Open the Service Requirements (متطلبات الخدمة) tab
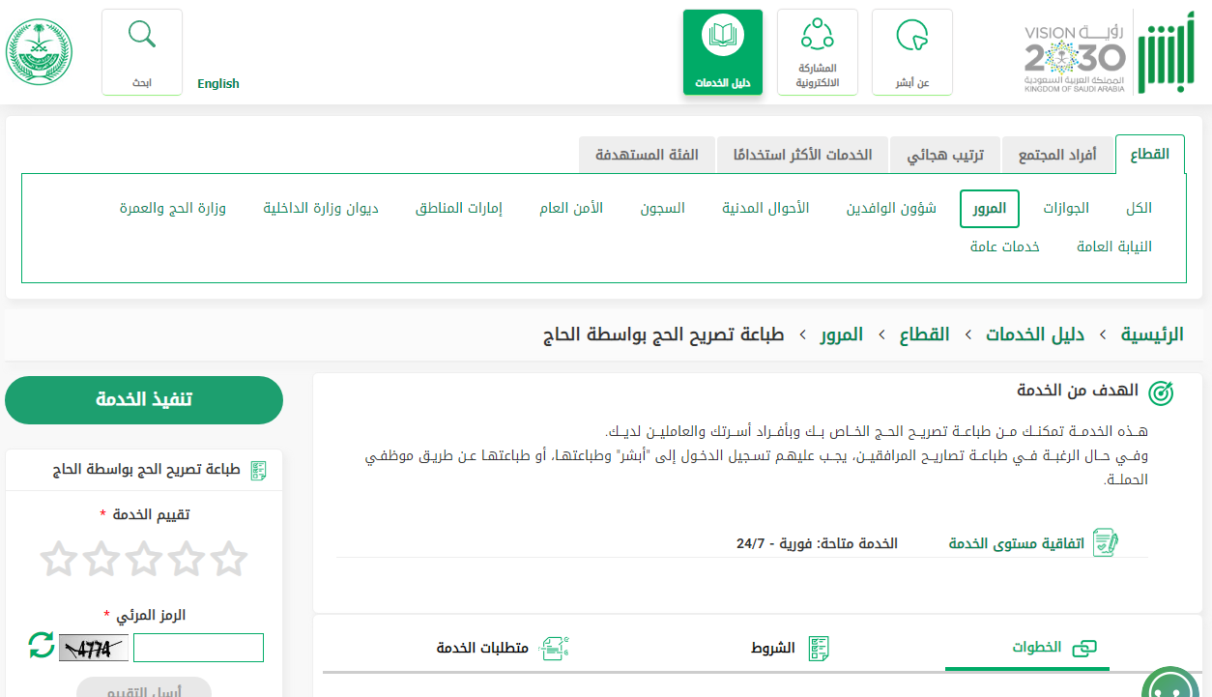 [501, 648]
